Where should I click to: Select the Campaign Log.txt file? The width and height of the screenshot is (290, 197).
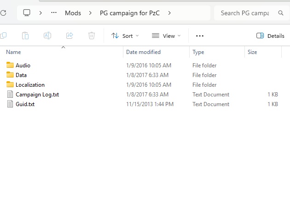37,95
